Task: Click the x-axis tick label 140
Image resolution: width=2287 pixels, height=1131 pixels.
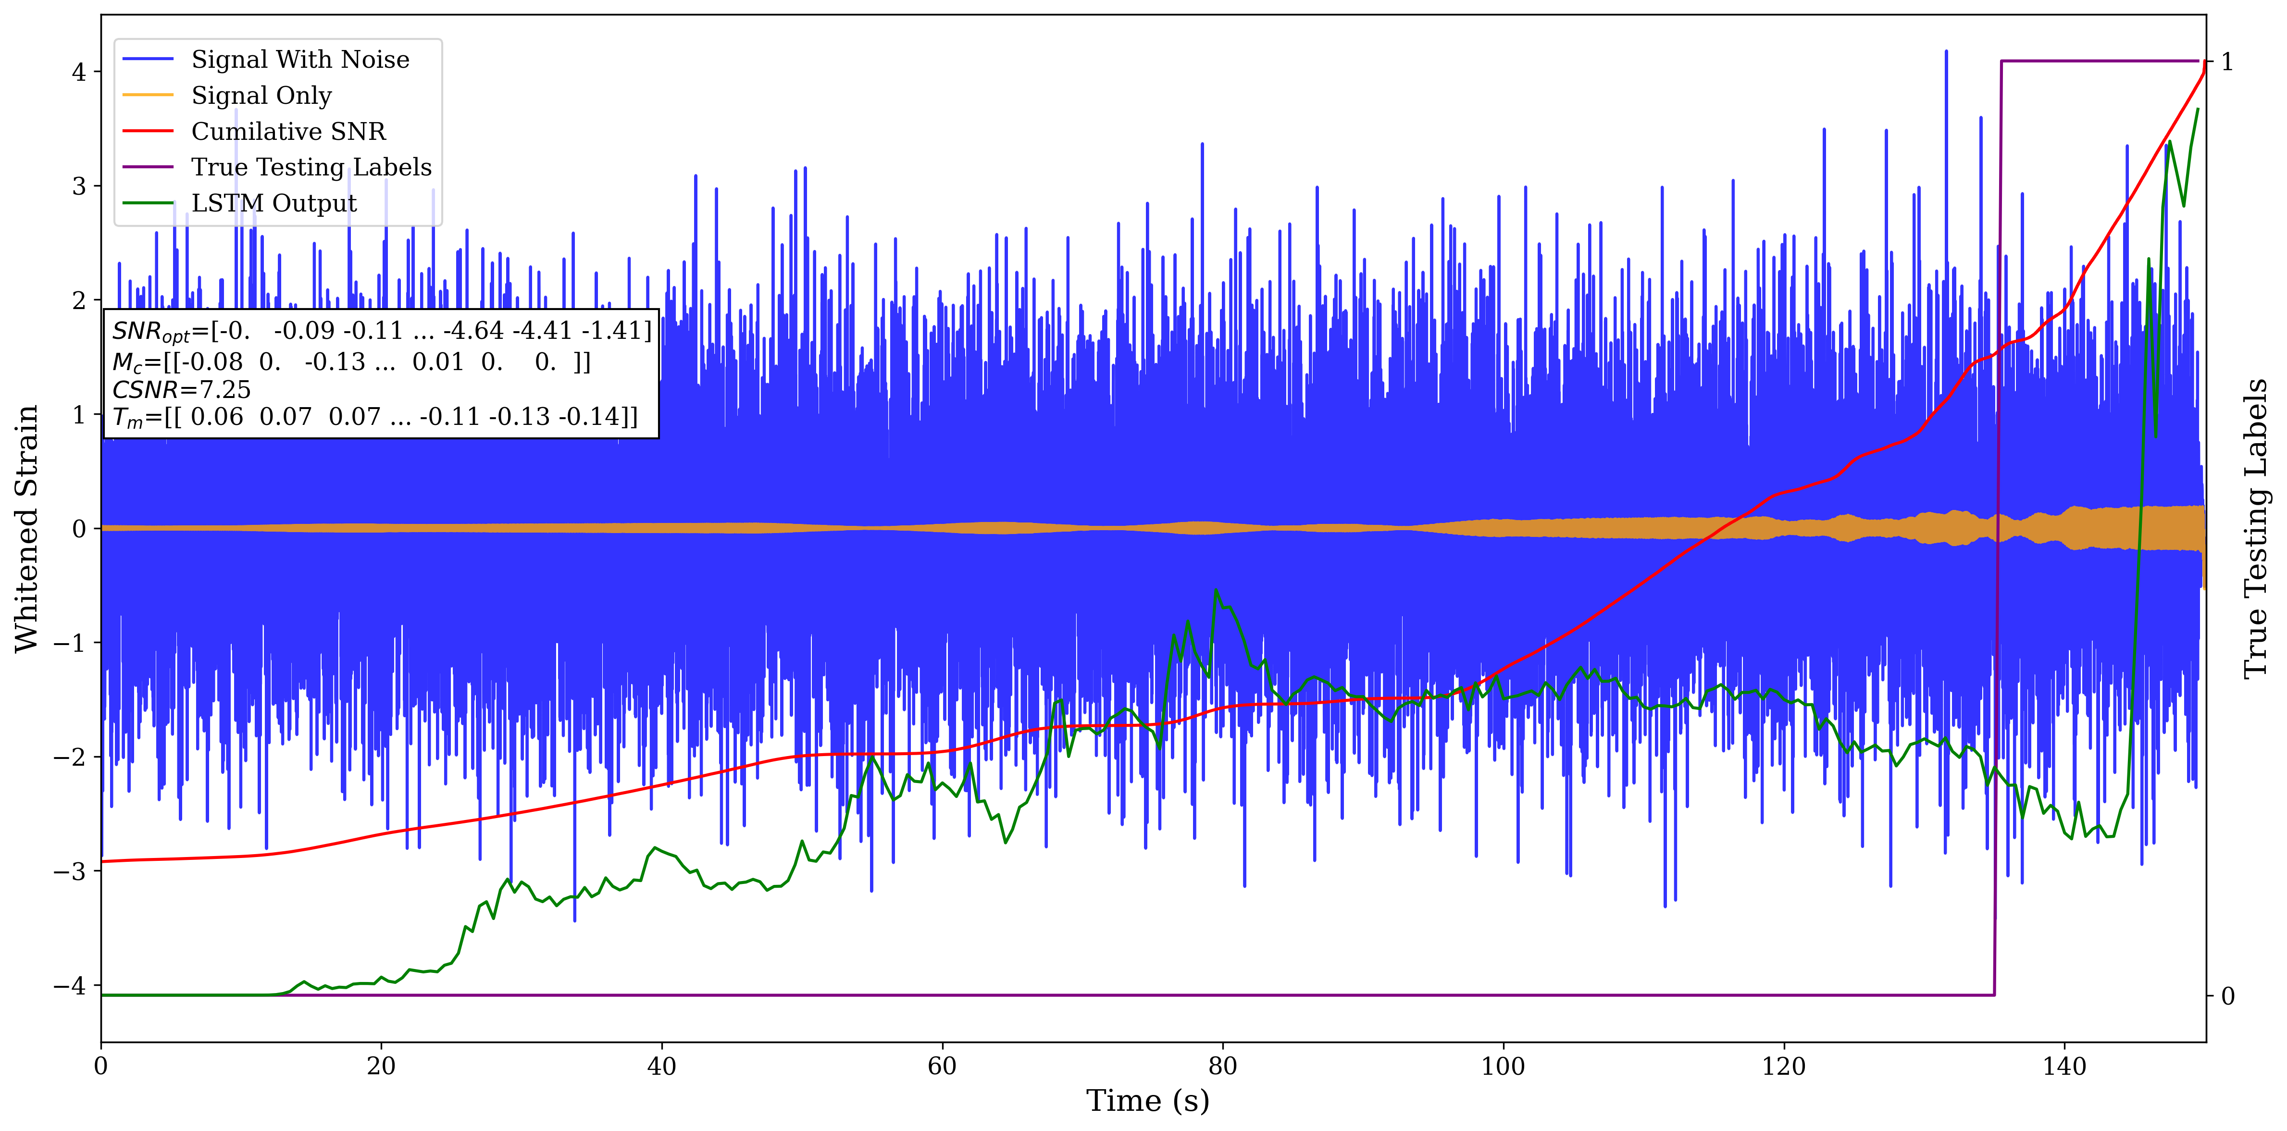Action: coord(2064,1066)
